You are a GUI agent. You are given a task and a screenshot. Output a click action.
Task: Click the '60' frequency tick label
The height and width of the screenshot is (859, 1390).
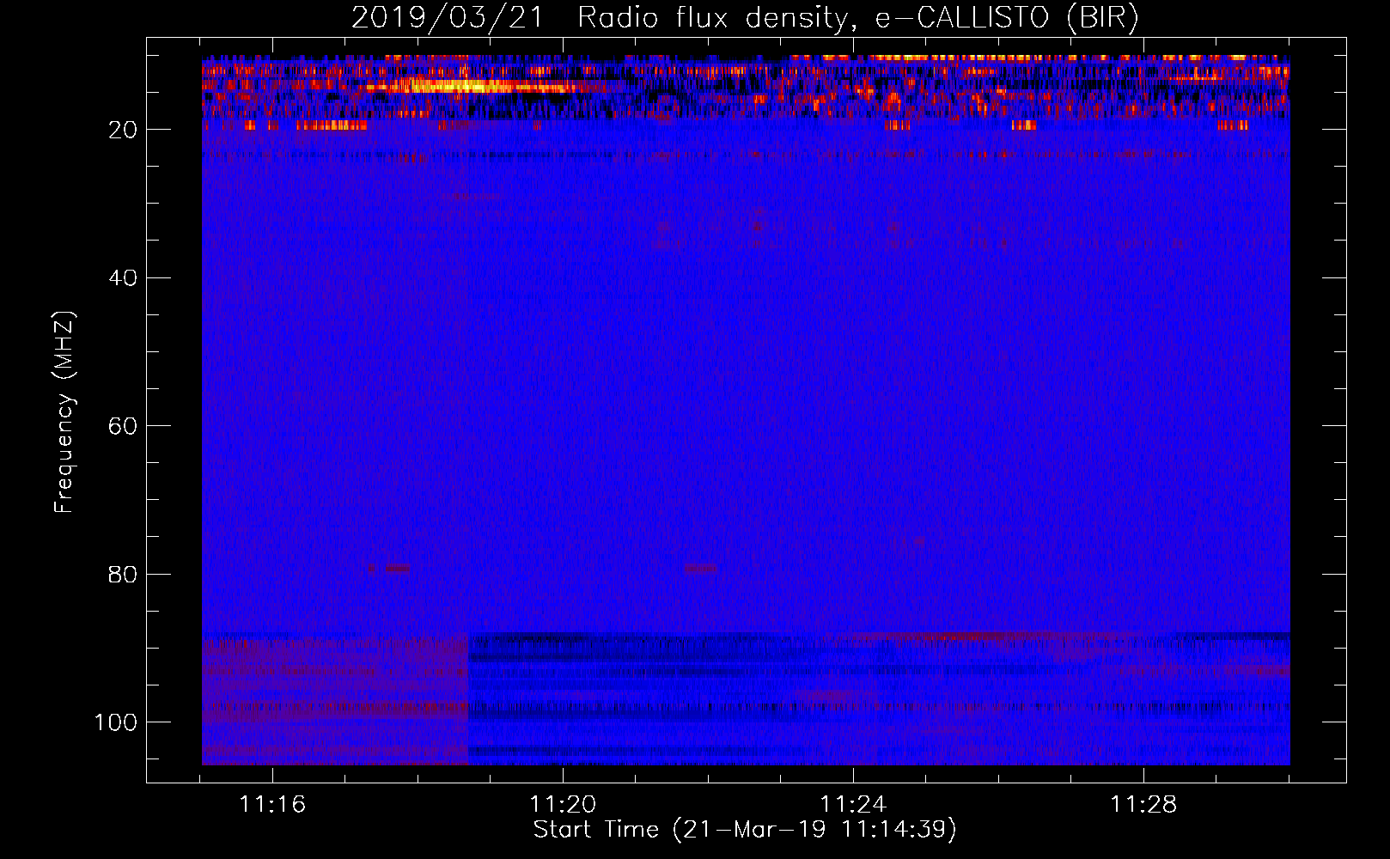click(123, 426)
